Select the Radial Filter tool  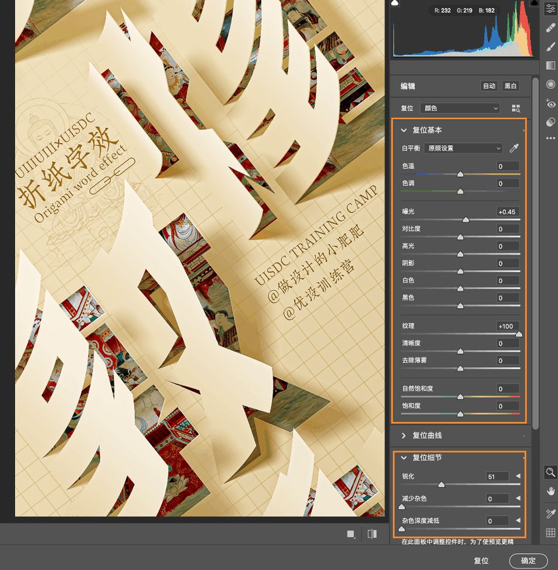550,84
